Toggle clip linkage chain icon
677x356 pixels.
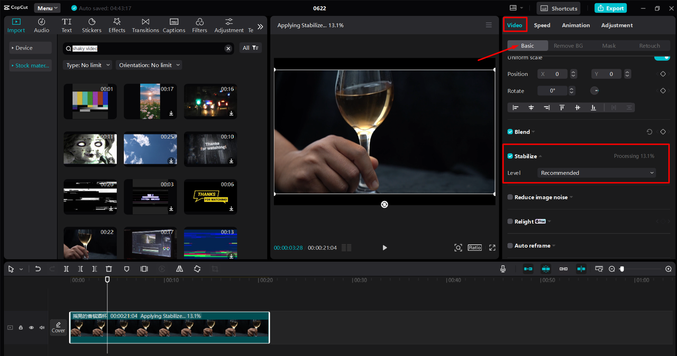point(563,269)
